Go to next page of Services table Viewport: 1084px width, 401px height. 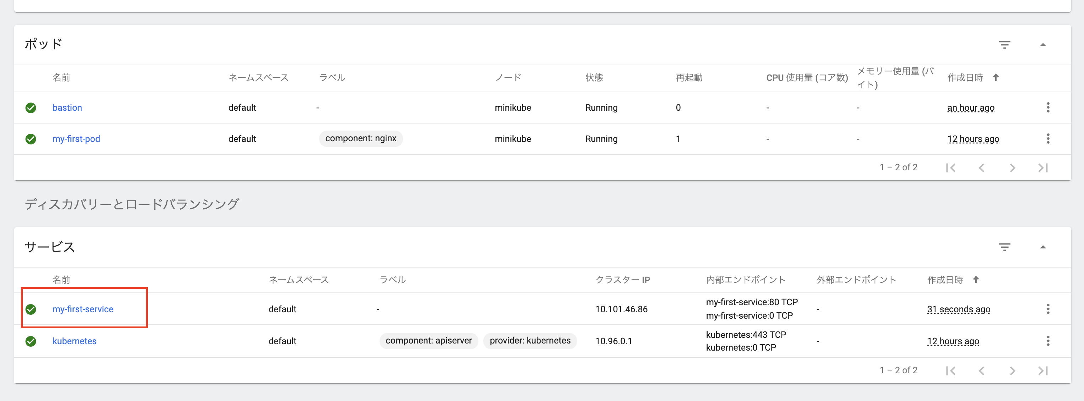click(1012, 370)
